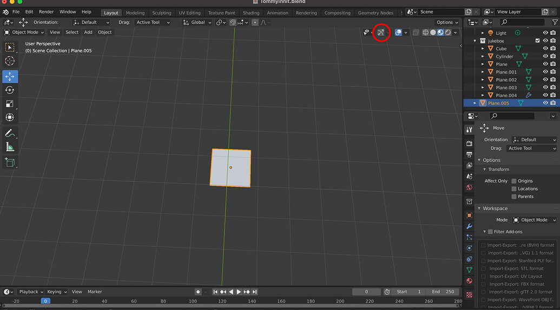
Task: Open header Orientation Default dropdown
Action: [x=91, y=22]
